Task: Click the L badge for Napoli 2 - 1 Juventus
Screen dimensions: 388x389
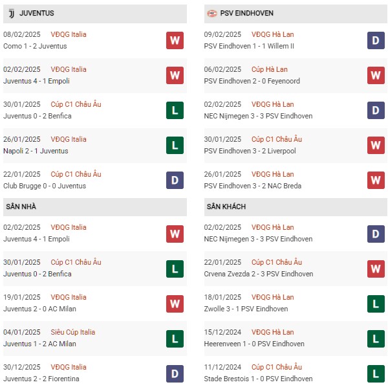Action: point(175,145)
